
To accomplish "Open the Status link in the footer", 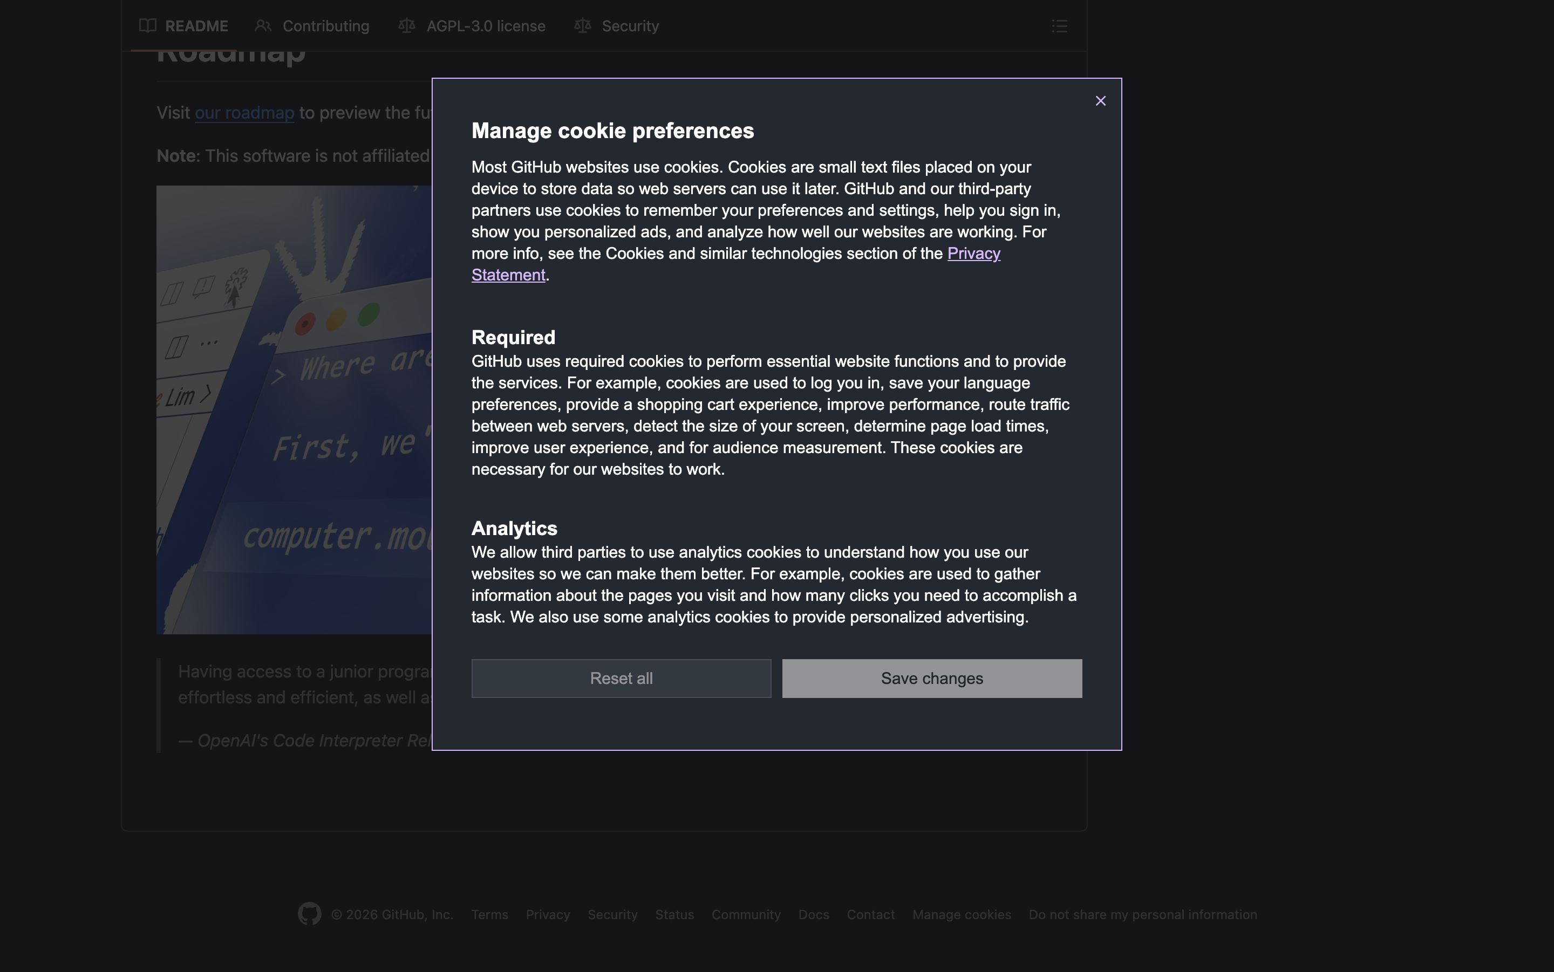I will pyautogui.click(x=674, y=914).
